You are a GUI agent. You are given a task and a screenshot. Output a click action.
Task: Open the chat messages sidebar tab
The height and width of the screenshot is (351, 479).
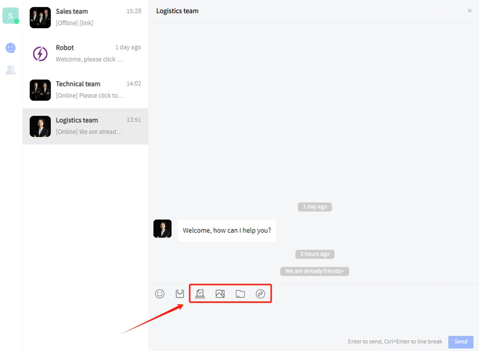(11, 48)
